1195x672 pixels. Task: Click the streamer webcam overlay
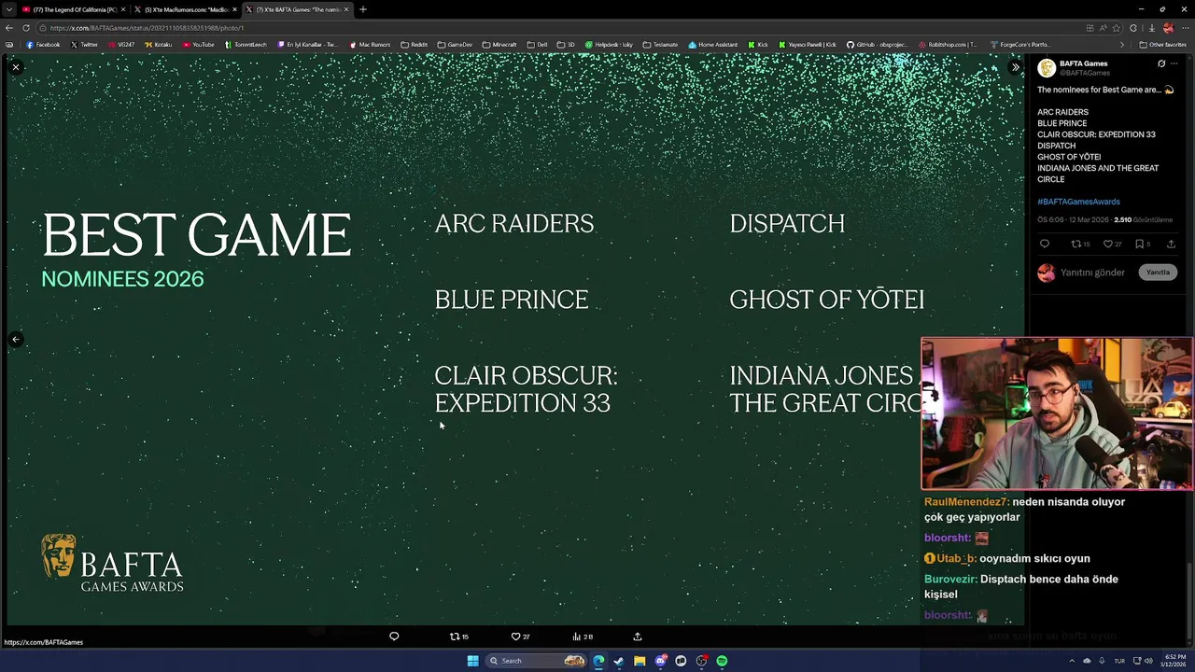1057,413
